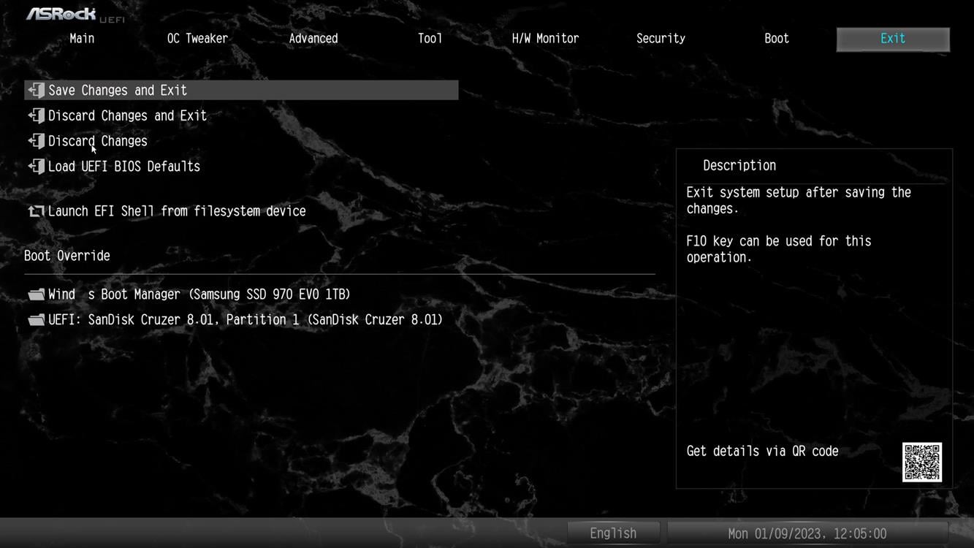
Task: Switch to the OC Tweaker tab
Action: (x=197, y=39)
